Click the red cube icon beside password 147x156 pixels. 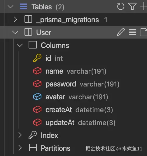(37, 84)
